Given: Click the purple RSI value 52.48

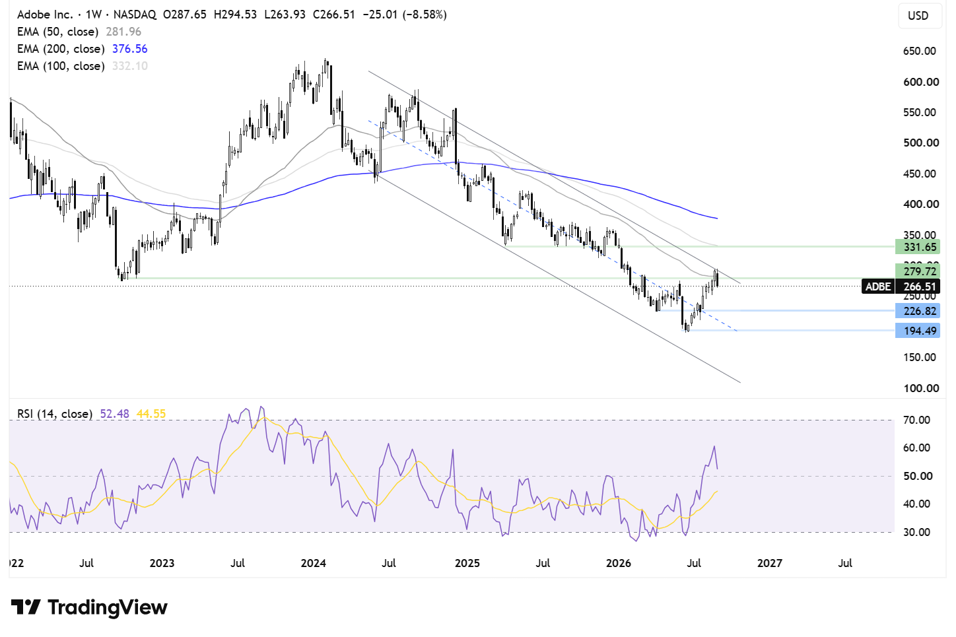Looking at the screenshot, I should click(x=115, y=414).
